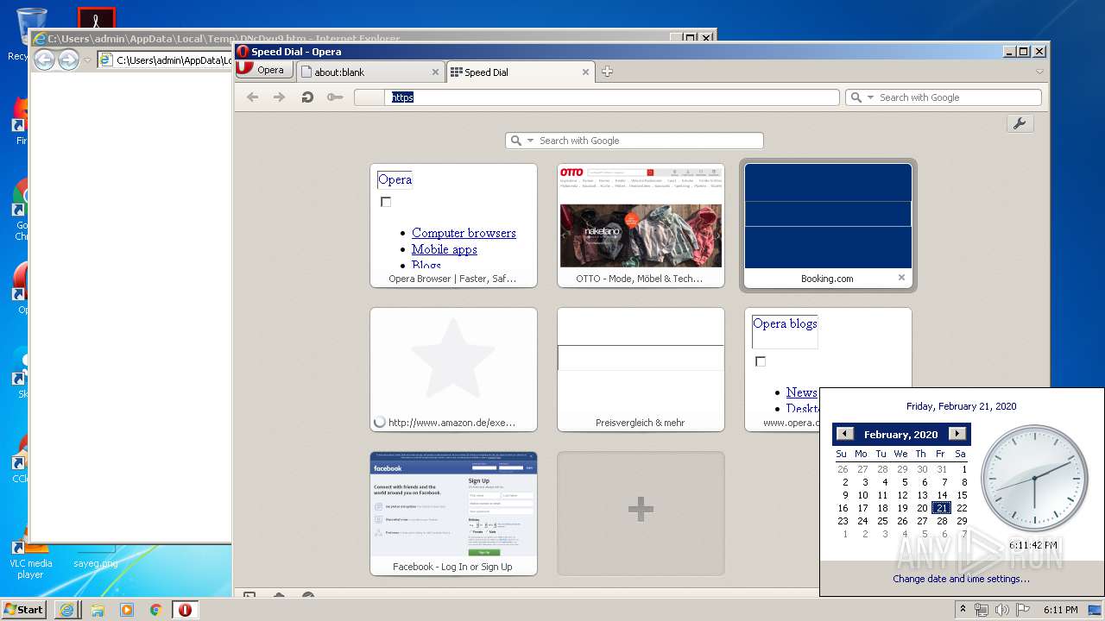
Task: Select February 29 in the calendar
Action: tap(961, 521)
